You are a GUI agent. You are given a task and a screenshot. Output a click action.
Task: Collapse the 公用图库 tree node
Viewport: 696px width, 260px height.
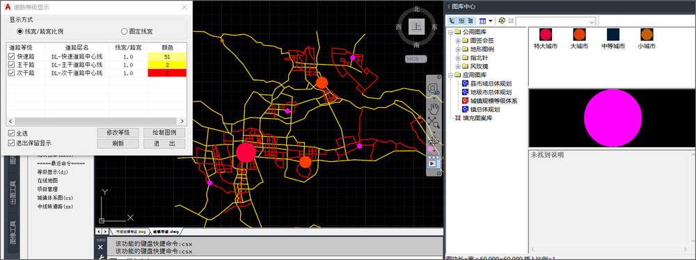coord(450,32)
